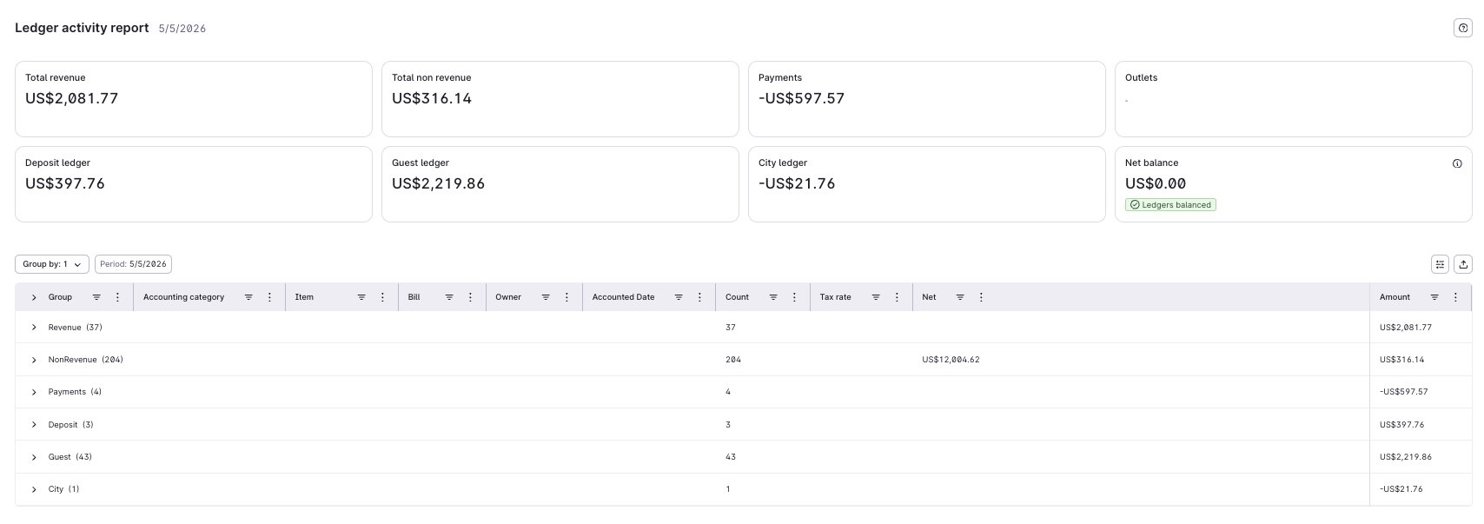Open Accounting category column menu
This screenshot has width=1484, height=524.
pyautogui.click(x=270, y=297)
